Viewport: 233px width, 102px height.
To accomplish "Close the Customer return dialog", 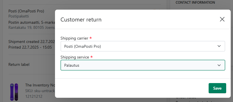I will [222, 19].
